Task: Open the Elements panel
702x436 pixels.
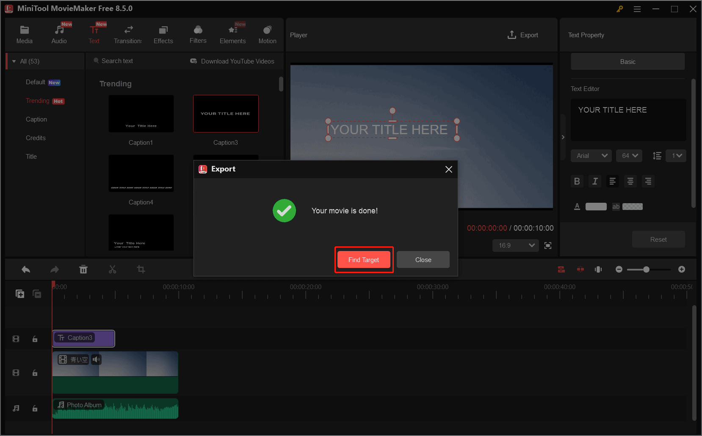Action: point(232,34)
